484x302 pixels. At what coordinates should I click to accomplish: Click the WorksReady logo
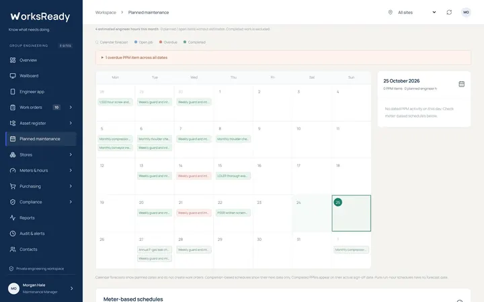click(40, 16)
